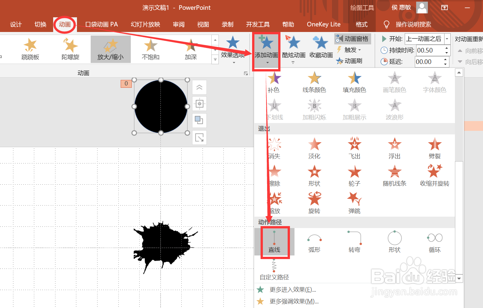The image size is (483, 308).
Task: Open 更多强调效果(M)... menu item
Action: (294, 301)
